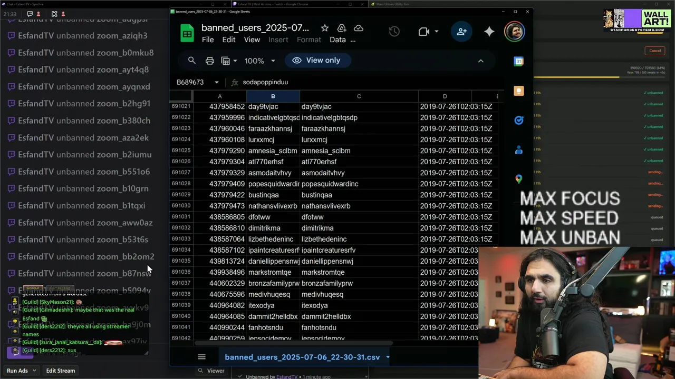This screenshot has height=379, width=675.
Task: Open Contacts side panel icon
Action: point(519,150)
